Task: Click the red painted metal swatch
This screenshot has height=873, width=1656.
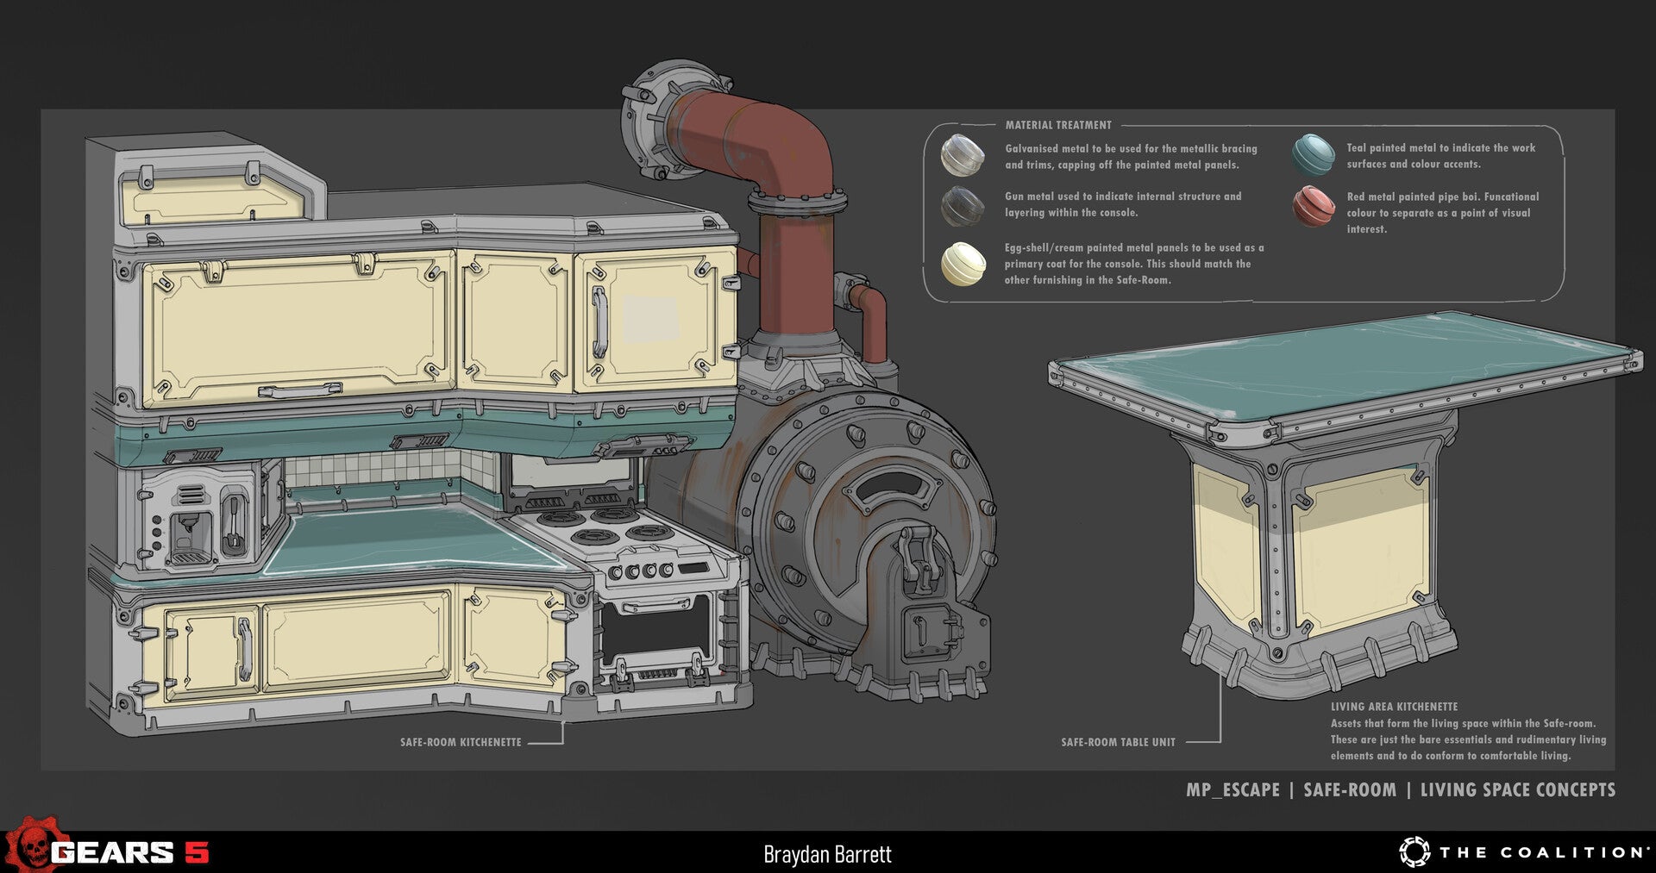Action: [x=1314, y=206]
